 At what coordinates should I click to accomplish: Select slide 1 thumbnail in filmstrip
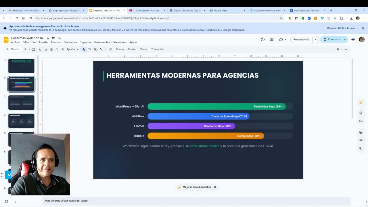21,66
